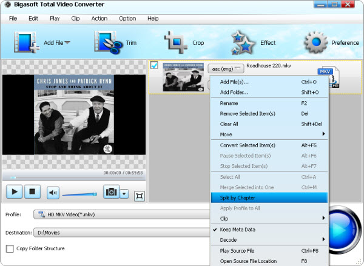Image resolution: width=364 pixels, height=266 pixels.
Task: Close the Bigasoft window
Action: (x=348, y=5)
